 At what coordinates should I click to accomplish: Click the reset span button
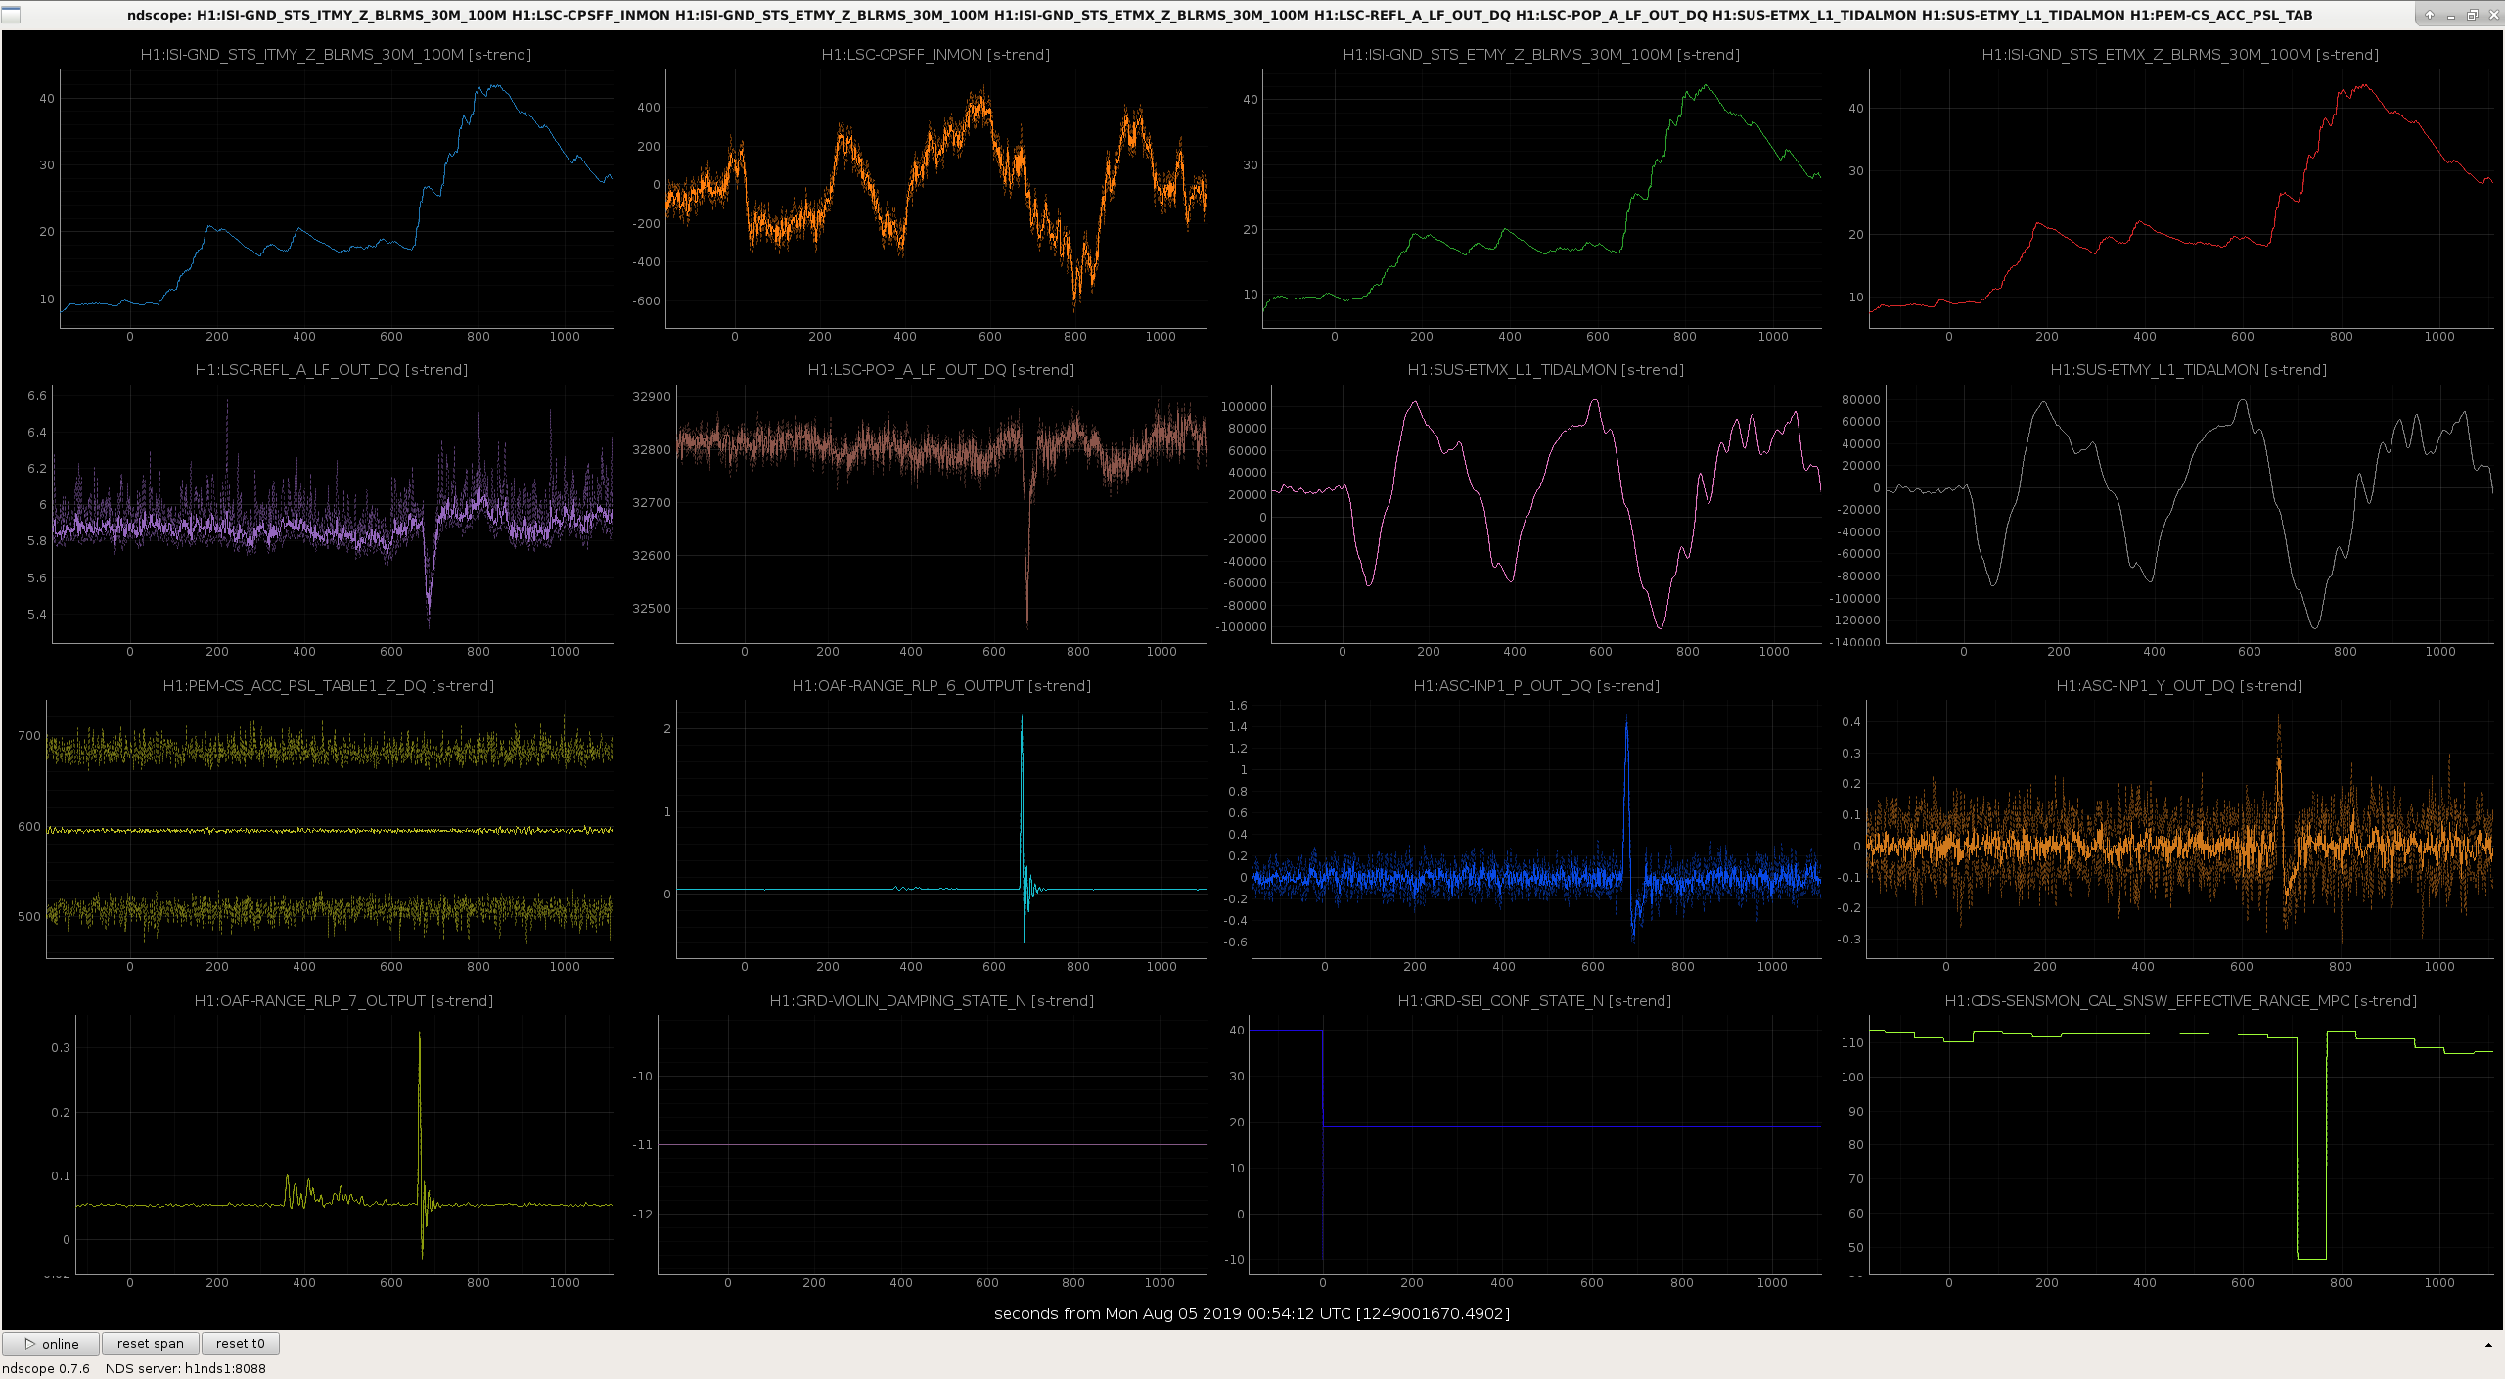pyautogui.click(x=151, y=1344)
